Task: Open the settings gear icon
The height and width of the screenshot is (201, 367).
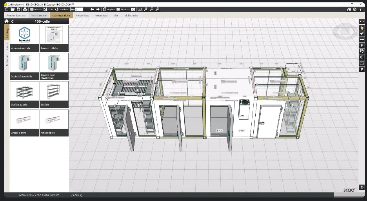Action: (355, 9)
